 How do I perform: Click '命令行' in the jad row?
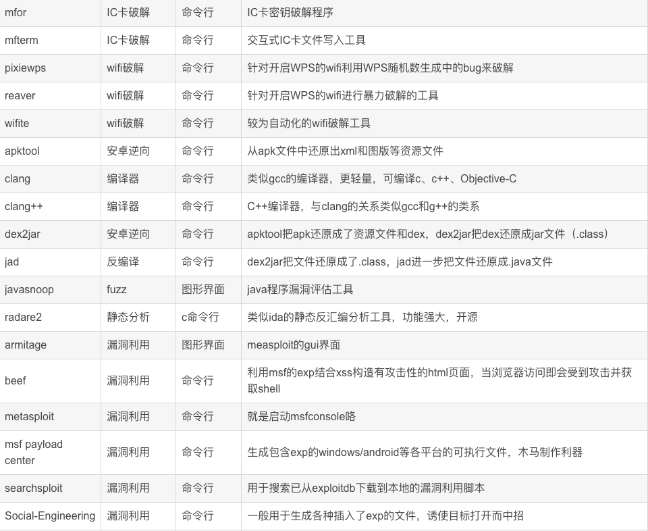click(x=198, y=261)
